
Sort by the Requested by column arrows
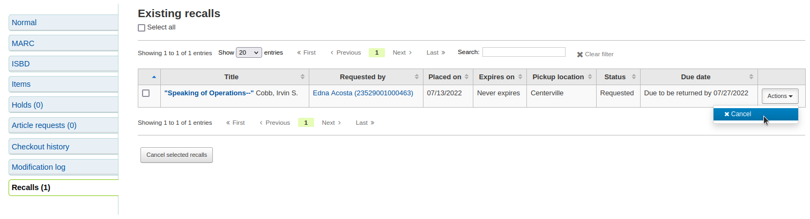(x=417, y=77)
